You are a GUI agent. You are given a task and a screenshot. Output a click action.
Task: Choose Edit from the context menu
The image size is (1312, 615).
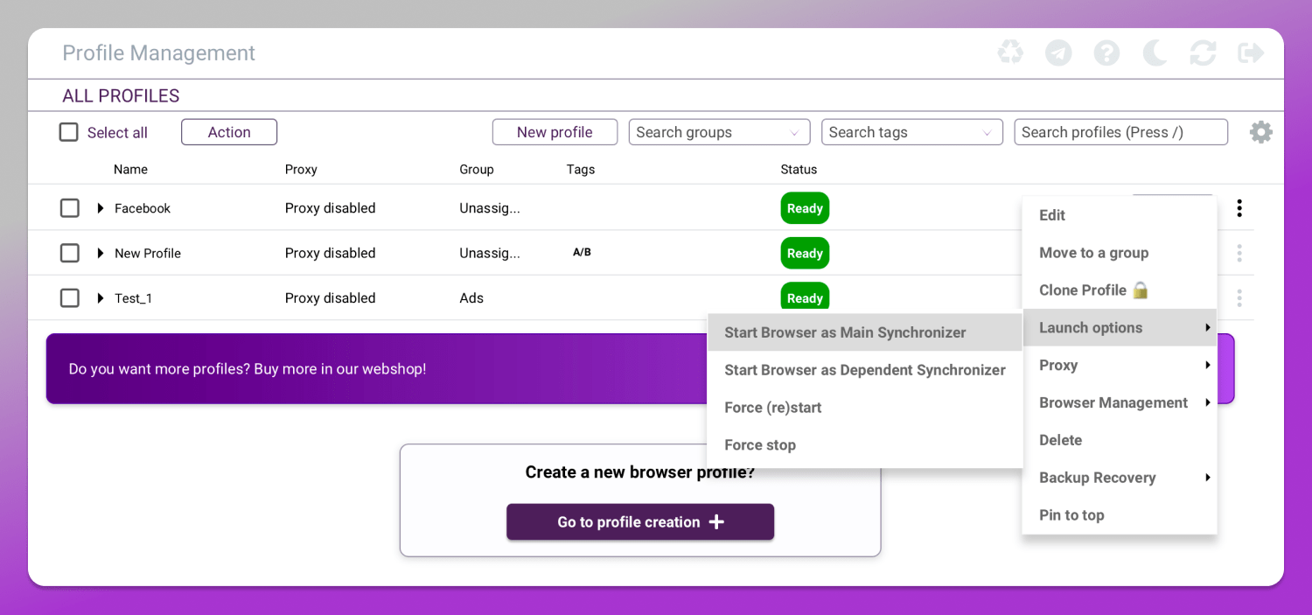[x=1120, y=215]
